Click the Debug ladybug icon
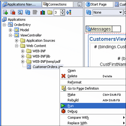126x126 pixels. coord(63,111)
